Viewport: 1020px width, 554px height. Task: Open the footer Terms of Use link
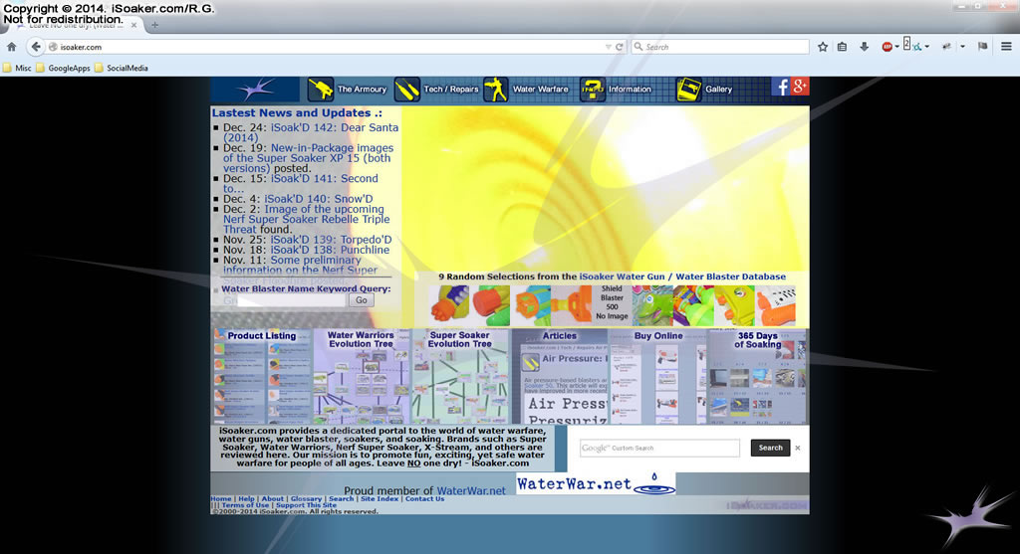tap(245, 505)
